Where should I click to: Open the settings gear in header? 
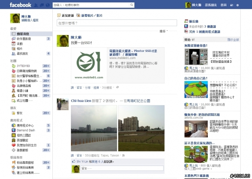(x=237, y=5)
